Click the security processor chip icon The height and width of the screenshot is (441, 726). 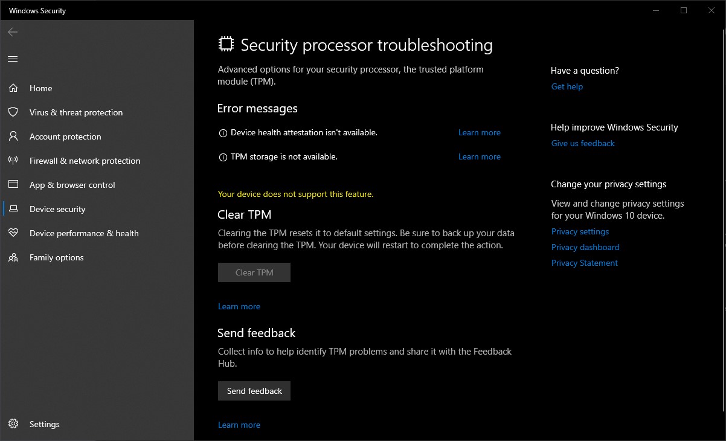tap(226, 44)
